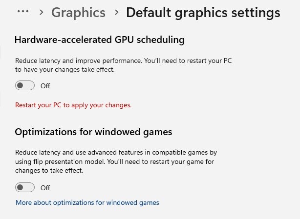Click the Optimizations for windowed games heading

93,132
